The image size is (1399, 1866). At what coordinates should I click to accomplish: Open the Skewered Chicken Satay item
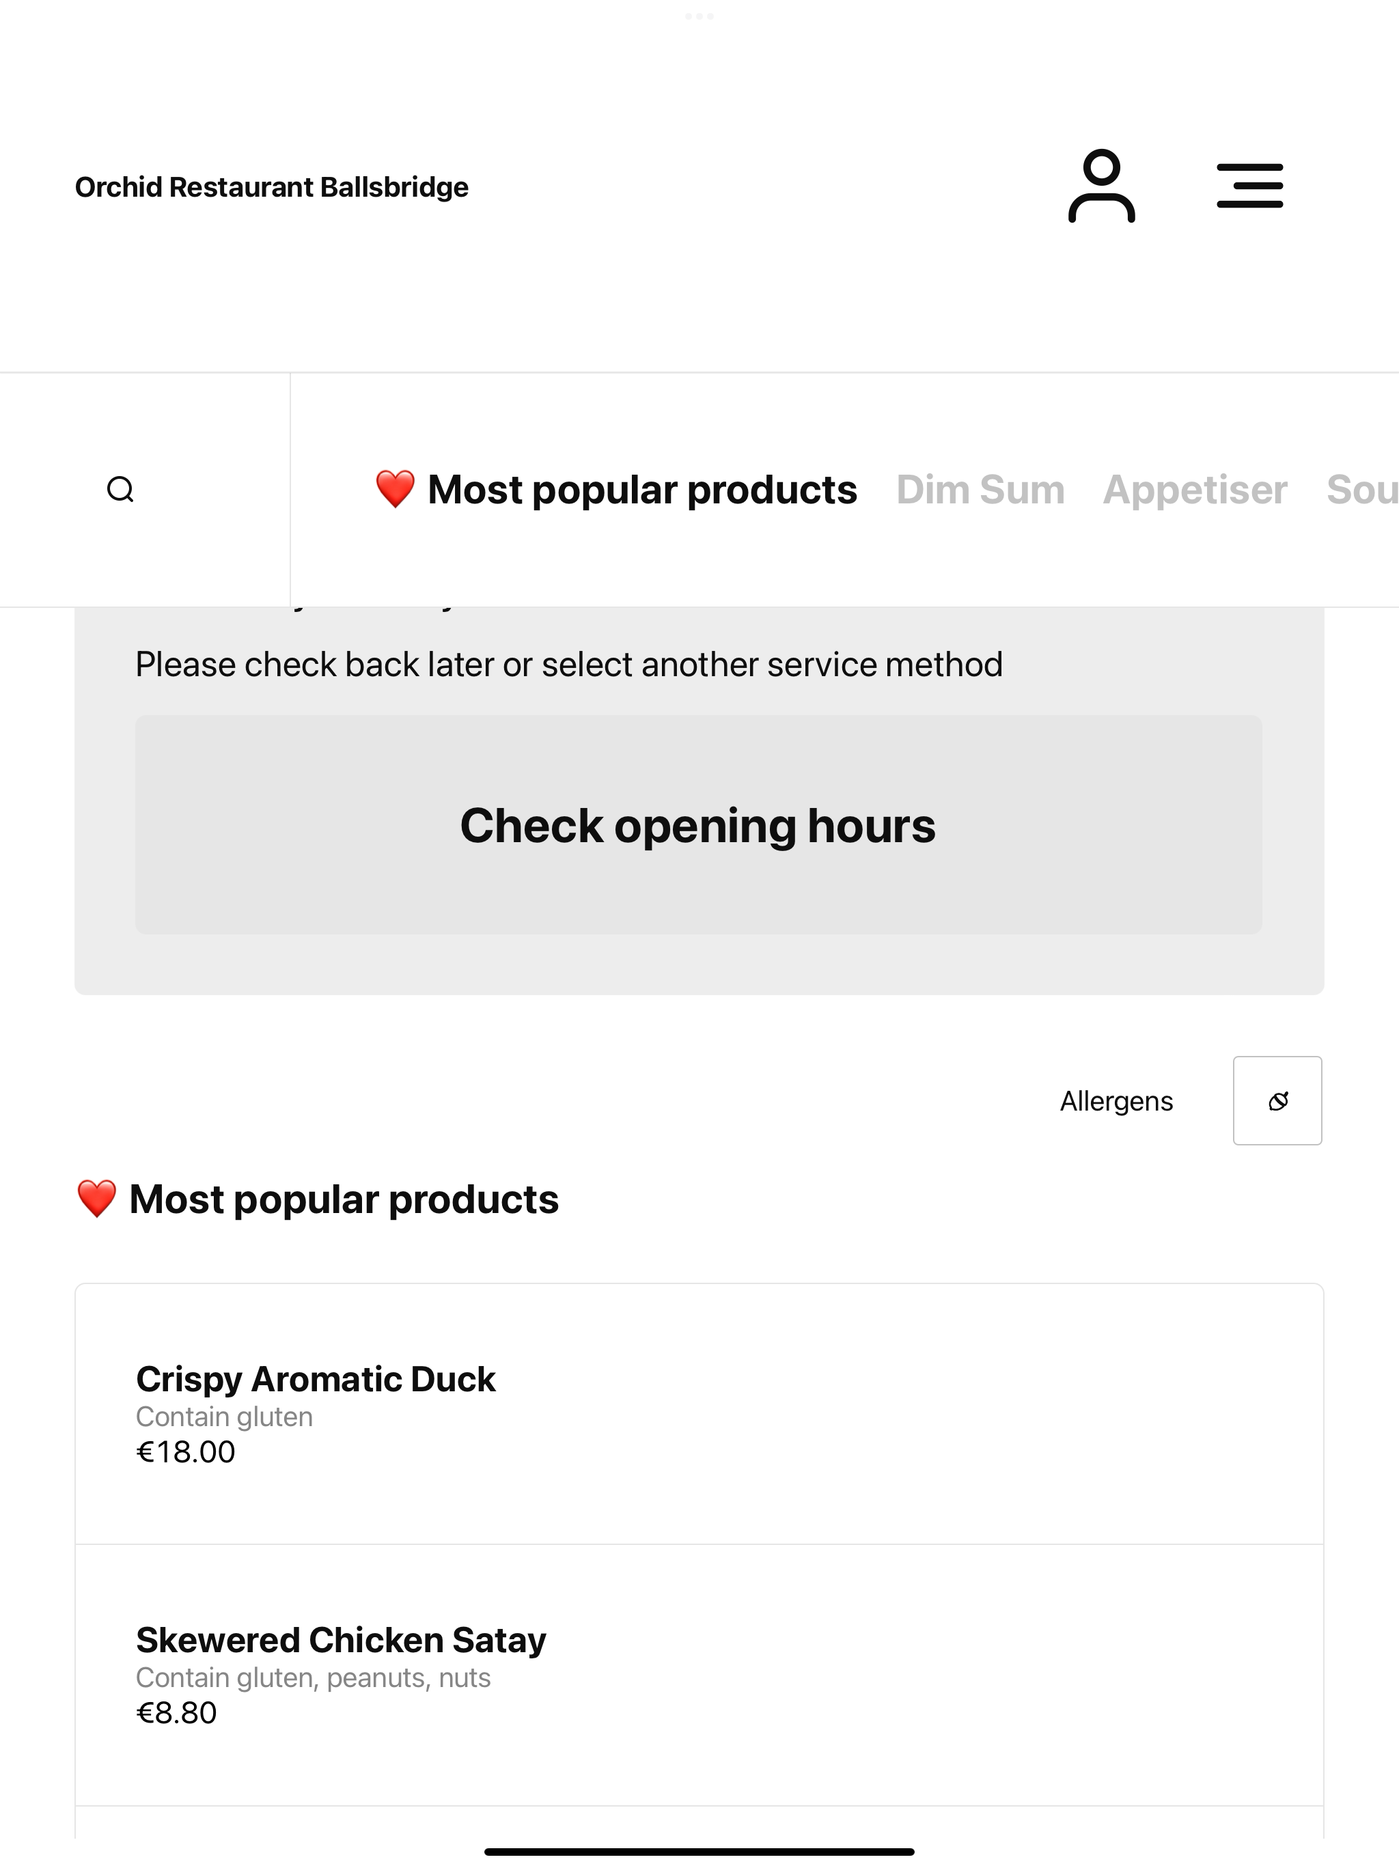pyautogui.click(x=699, y=1675)
